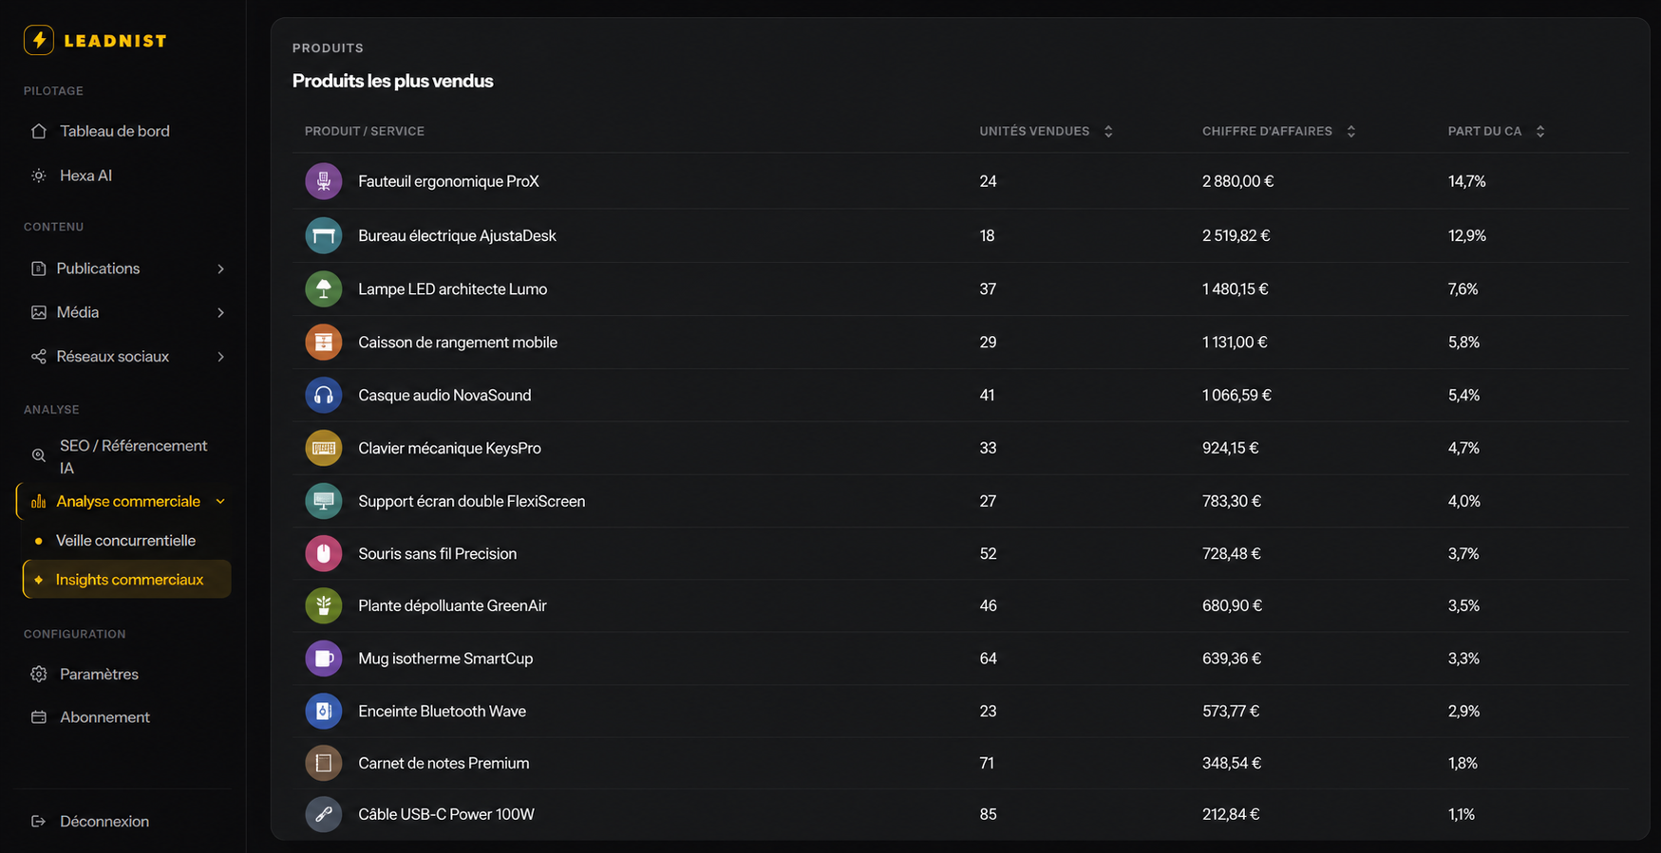This screenshot has height=853, width=1661.
Task: Click units value 52 for Souris
Action: pyautogui.click(x=988, y=553)
